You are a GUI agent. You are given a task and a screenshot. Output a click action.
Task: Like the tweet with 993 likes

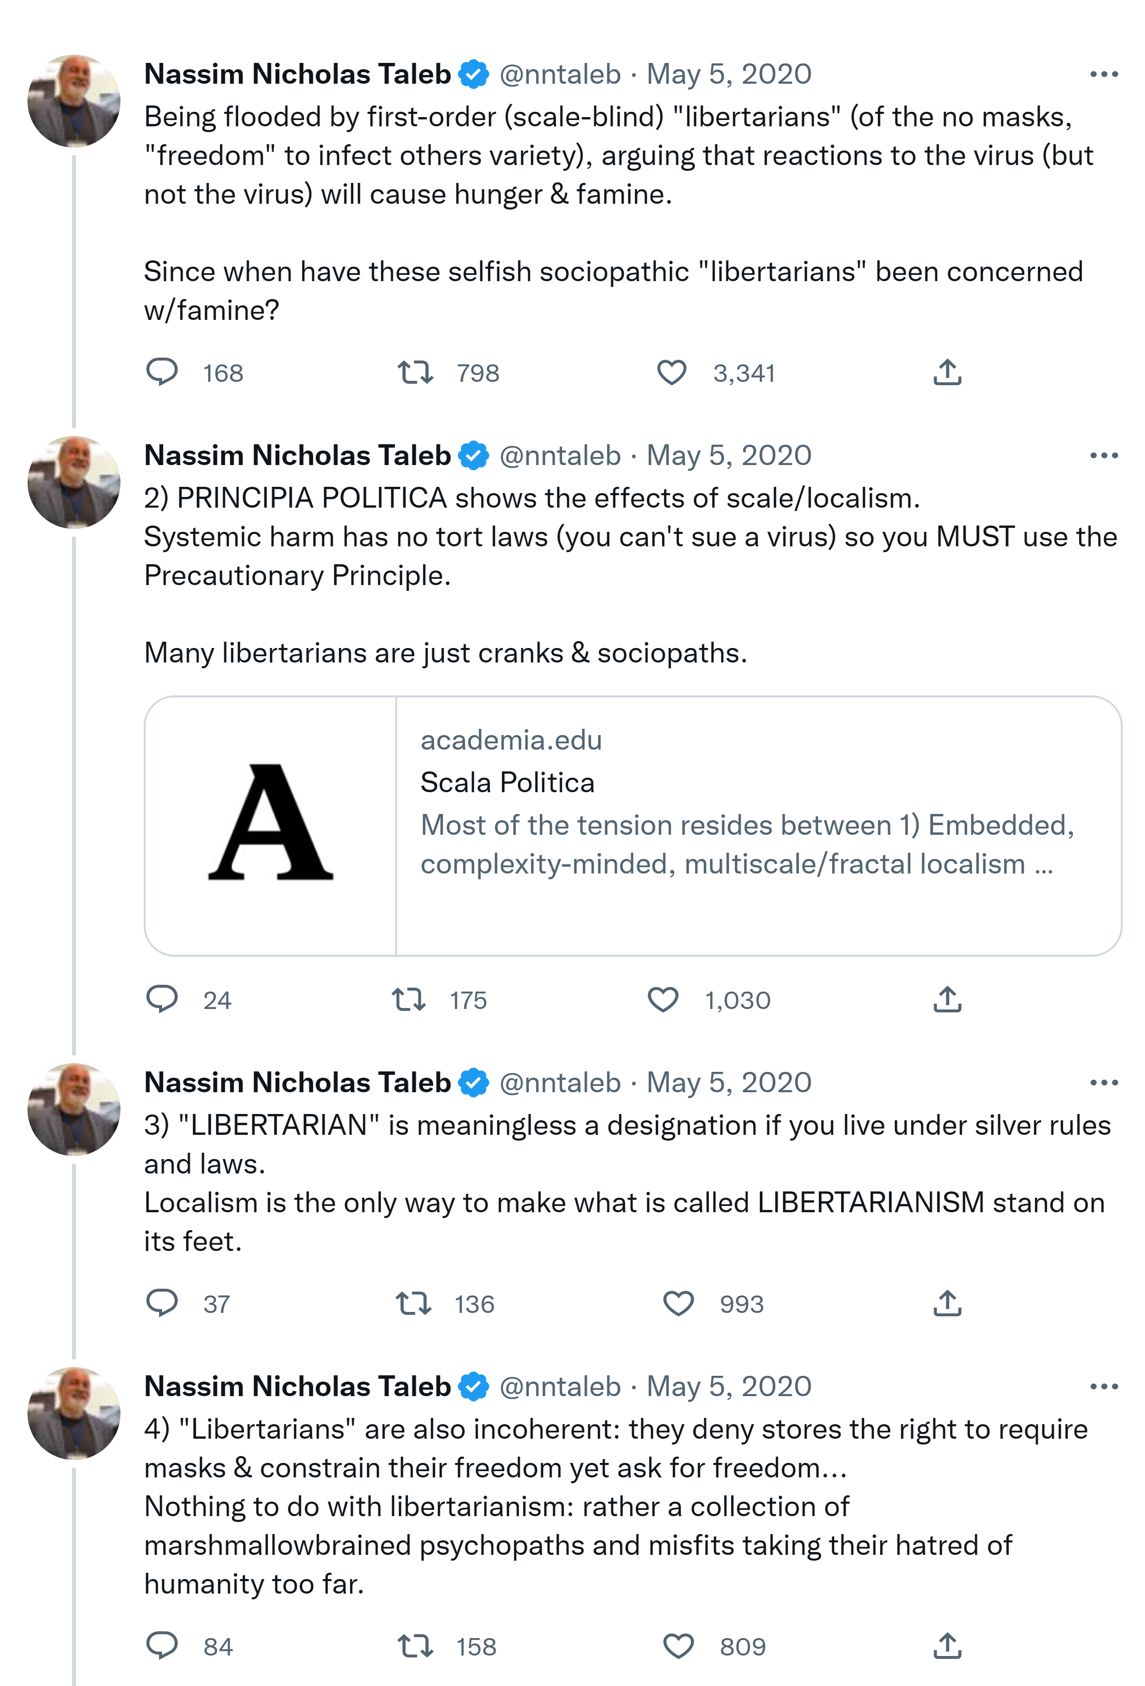click(x=678, y=1303)
